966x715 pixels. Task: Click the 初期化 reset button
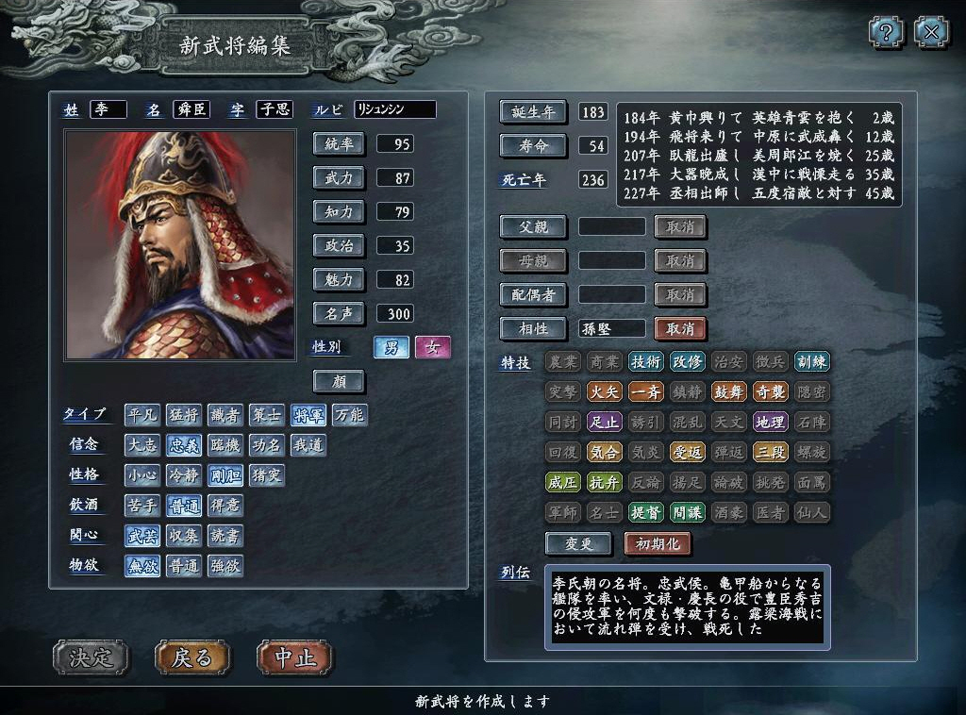coord(658,543)
